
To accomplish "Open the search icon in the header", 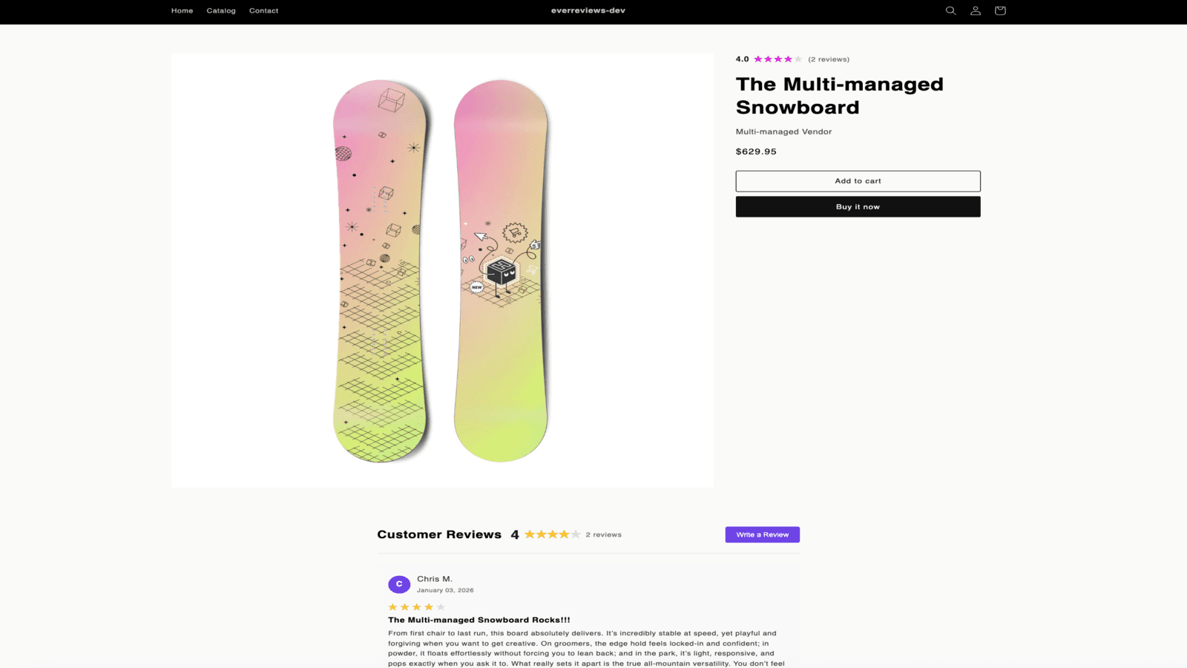I will [950, 10].
